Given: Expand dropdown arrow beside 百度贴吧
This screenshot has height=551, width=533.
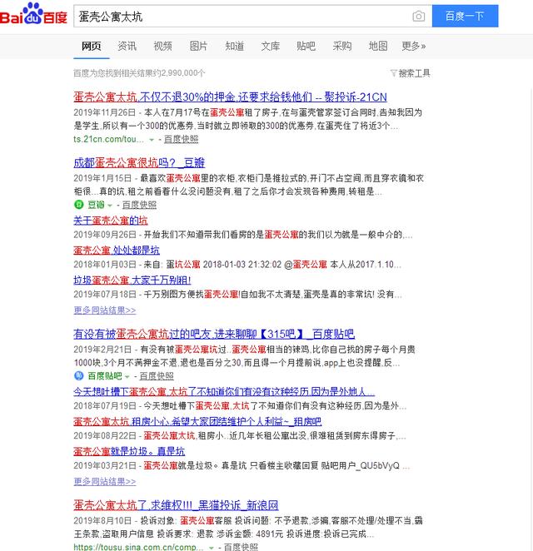Looking at the screenshot, I should pyautogui.click(x=127, y=376).
